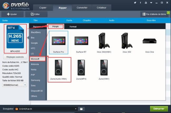
Task: Pick the Zune(MP4) profile
Action: click(x=81, y=70)
